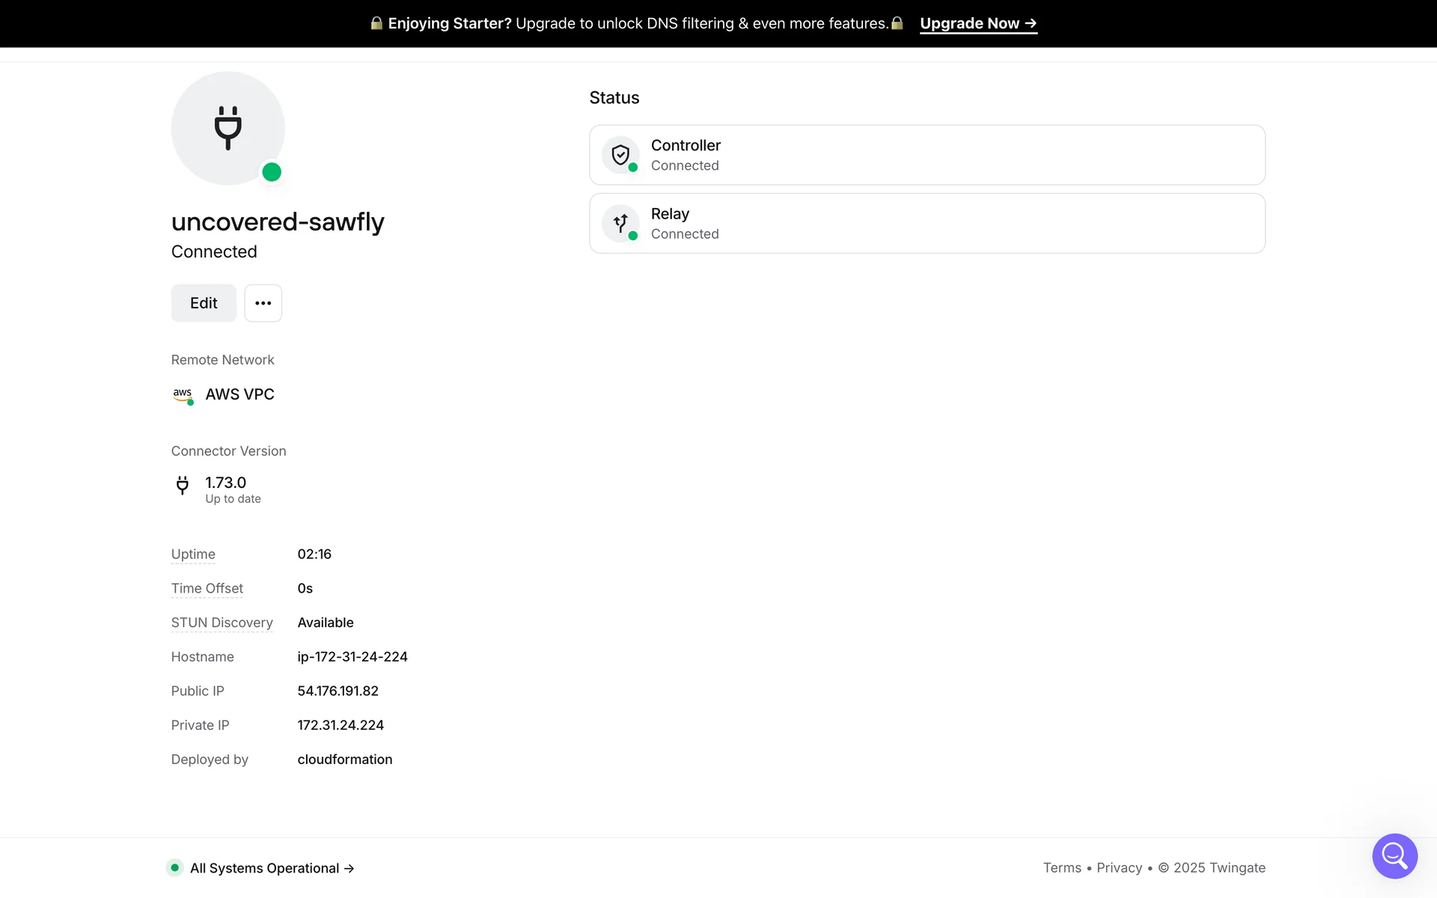Click the Controller Connected status card
This screenshot has width=1437, height=898.
click(x=927, y=155)
